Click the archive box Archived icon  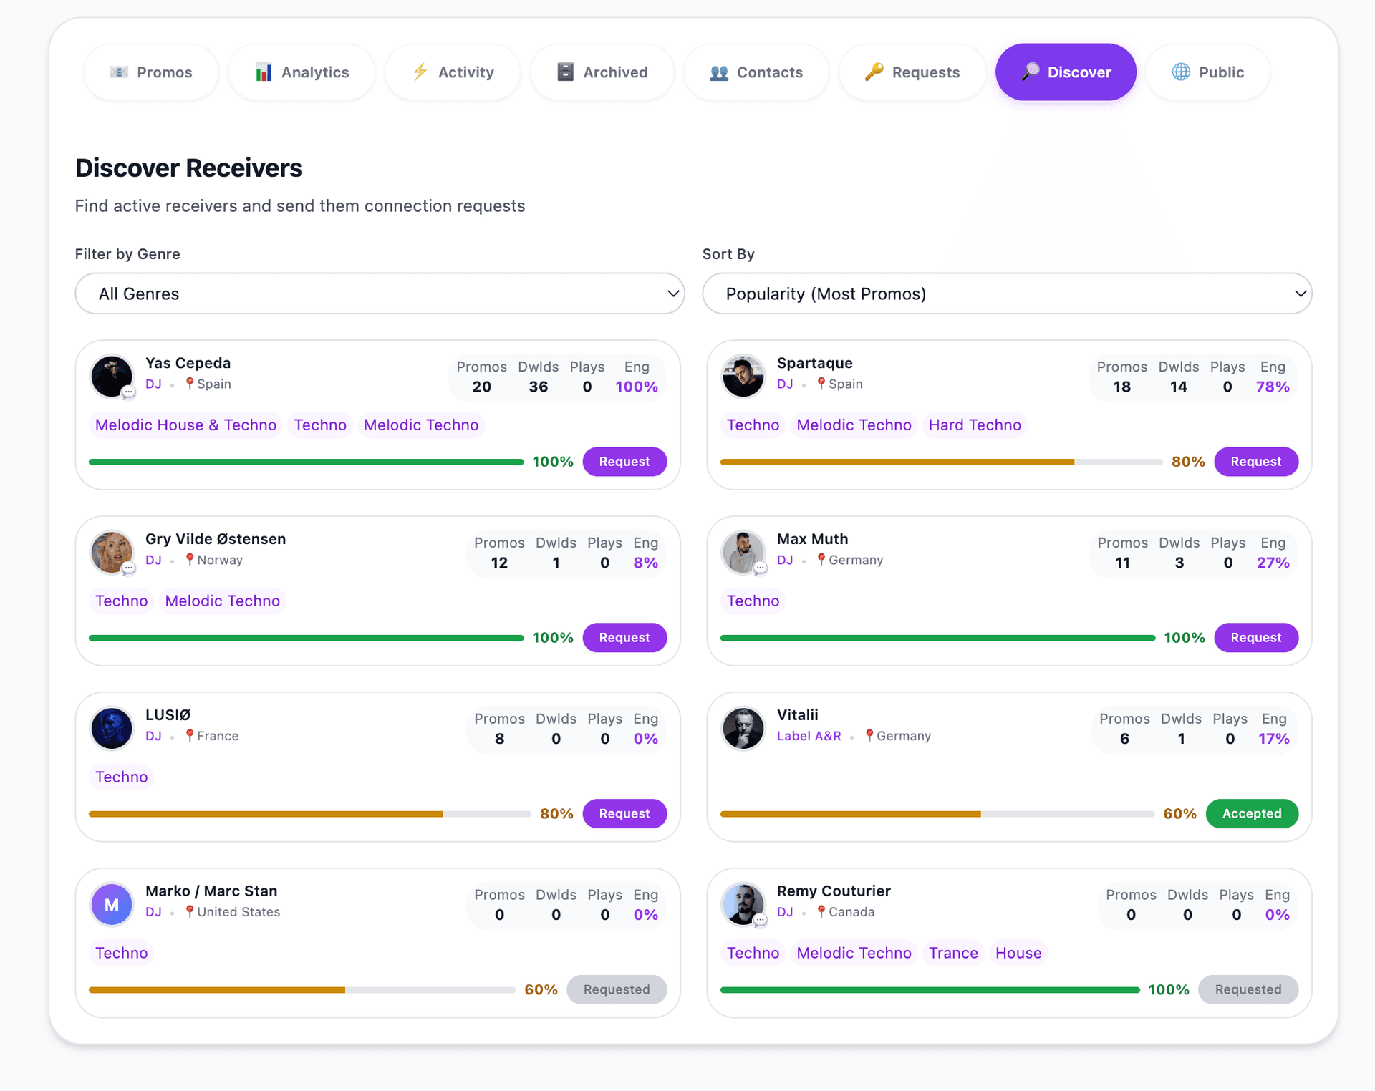[565, 72]
